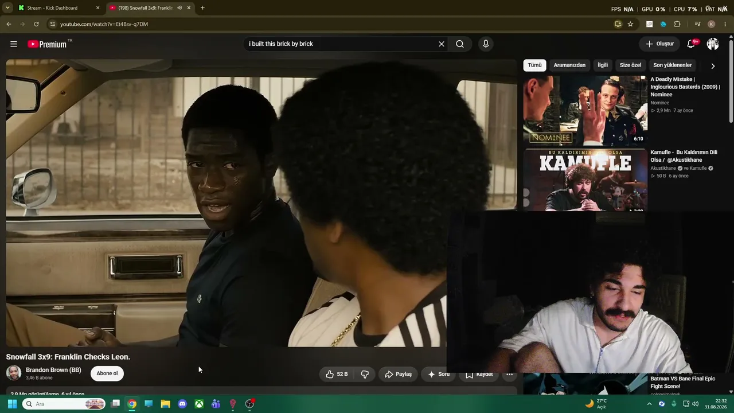This screenshot has width=734, height=413.
Task: Open the YouTube account avatar menu
Action: click(713, 44)
